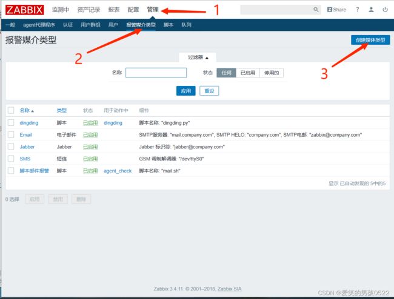Open the Share link icon
The height and width of the screenshot is (299, 394).
point(336,10)
